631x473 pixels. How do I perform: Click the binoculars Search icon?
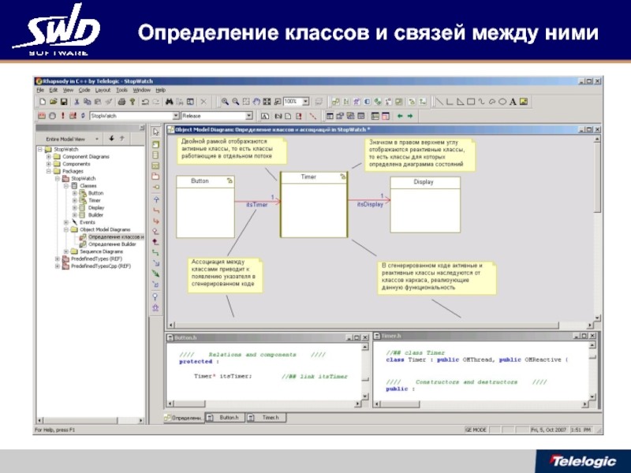pos(168,102)
